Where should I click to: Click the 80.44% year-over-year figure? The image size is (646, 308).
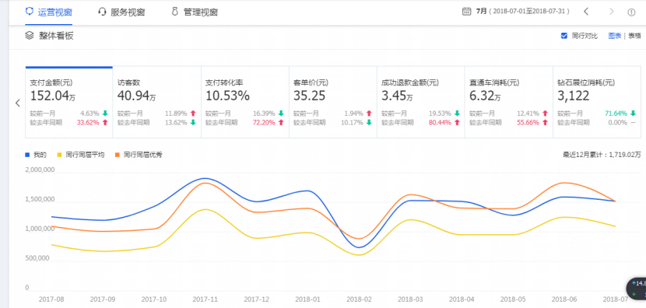coord(440,122)
